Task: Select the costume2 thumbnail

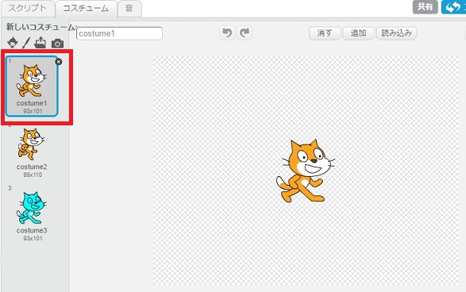Action: [x=32, y=144]
